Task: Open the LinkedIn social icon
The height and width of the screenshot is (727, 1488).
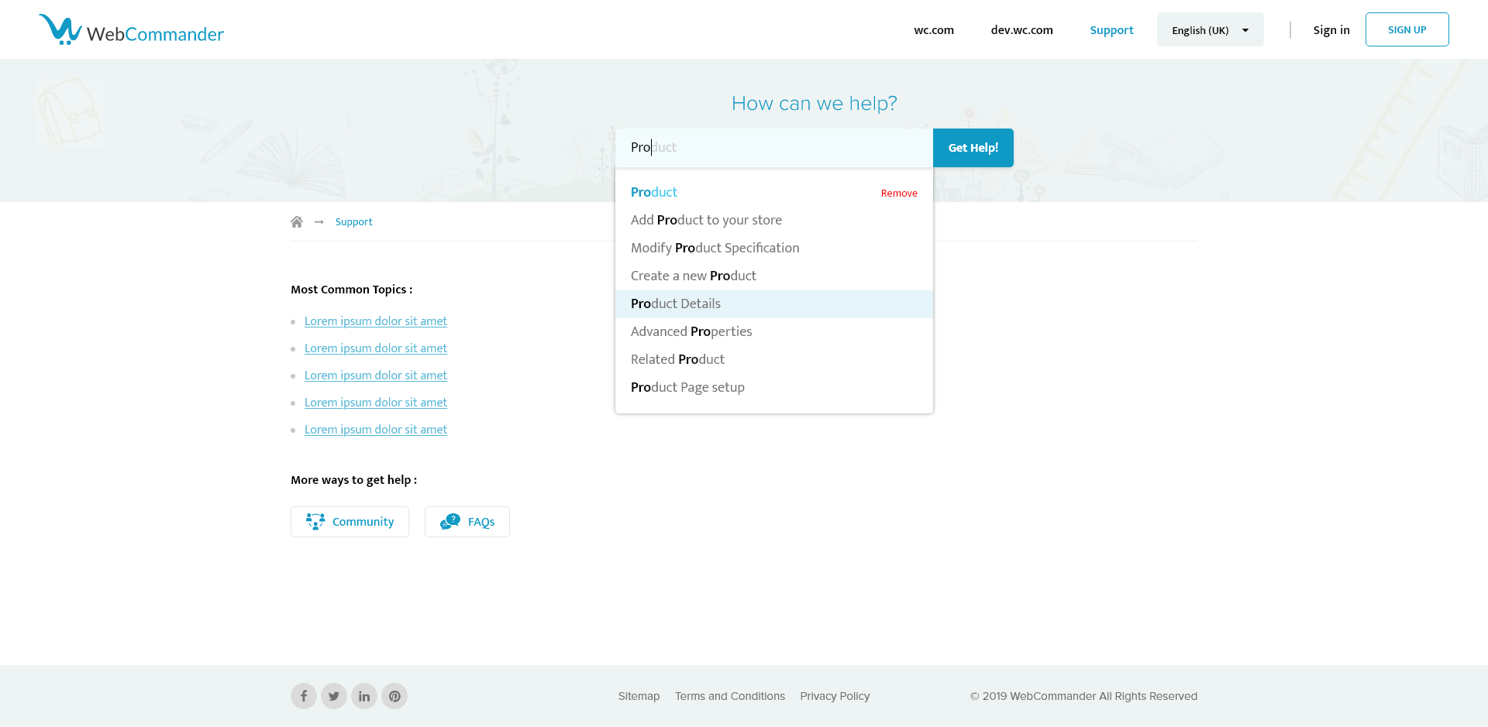Action: coord(364,696)
